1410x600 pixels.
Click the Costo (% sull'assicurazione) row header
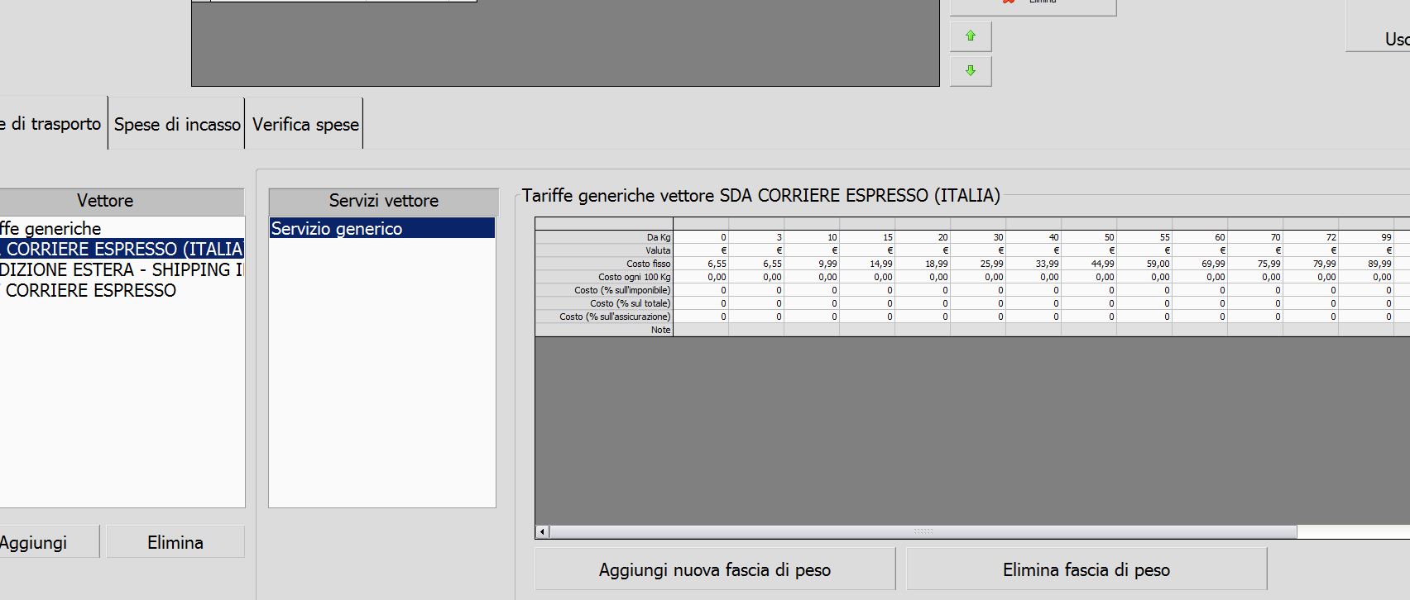tap(604, 317)
